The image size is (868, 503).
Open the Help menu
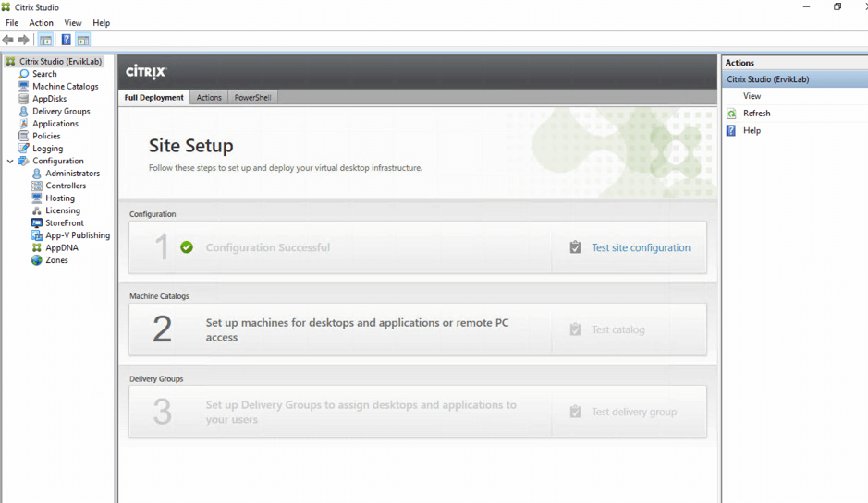[x=102, y=23]
